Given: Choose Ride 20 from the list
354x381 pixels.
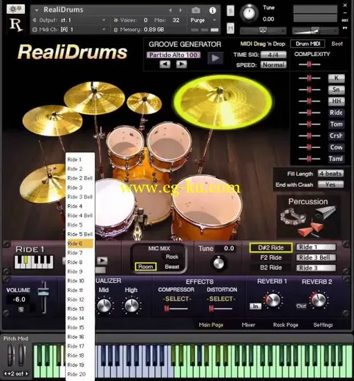Looking at the screenshot, I should (x=80, y=374).
